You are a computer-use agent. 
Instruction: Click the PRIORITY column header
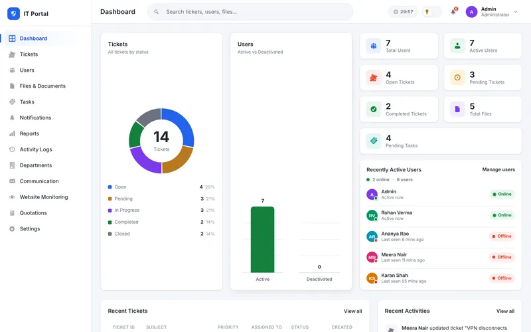tap(228, 327)
